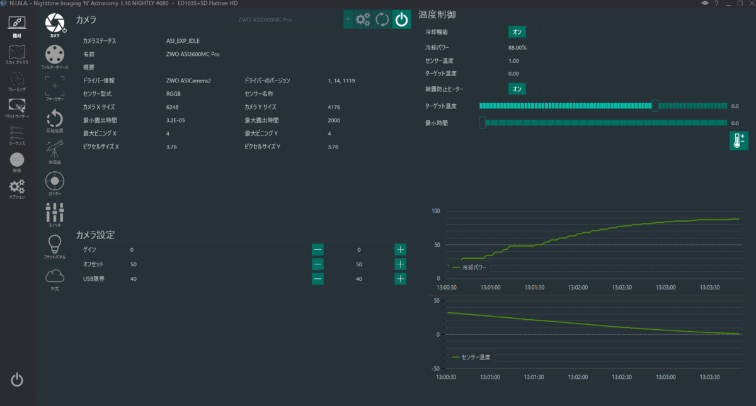Open the 撮像 (Imaging) tab
This screenshot has width=756, height=406.
(17, 162)
